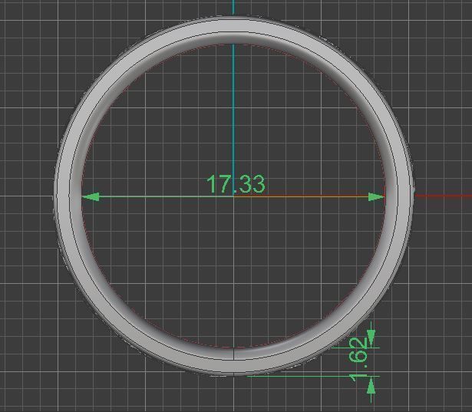The height and width of the screenshot is (412, 472).
Task: Select the 1.62 thickness dimension text
Action: coord(358,359)
